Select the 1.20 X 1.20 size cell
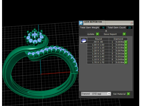141x106 pixels. (x=98, y=51)
